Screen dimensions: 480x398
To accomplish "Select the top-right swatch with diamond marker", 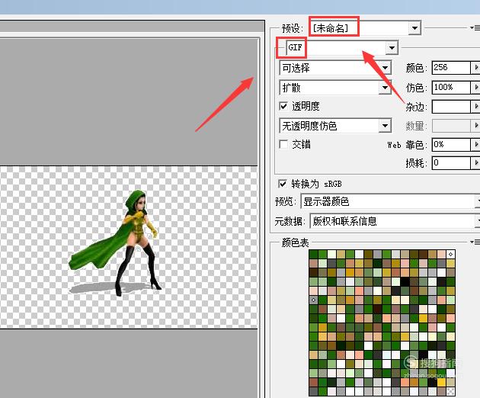I will [450, 254].
